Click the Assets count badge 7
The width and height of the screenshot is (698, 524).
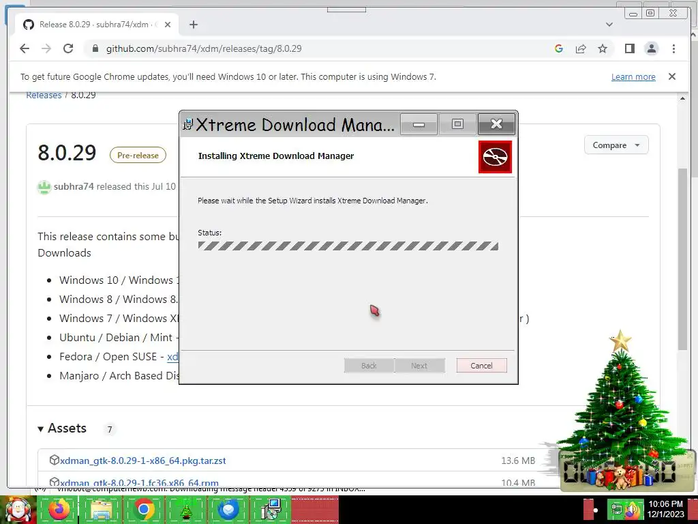(110, 429)
